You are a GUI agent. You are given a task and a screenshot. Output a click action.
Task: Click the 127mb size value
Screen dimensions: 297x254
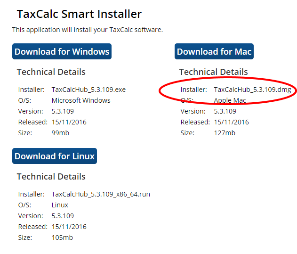(224, 133)
